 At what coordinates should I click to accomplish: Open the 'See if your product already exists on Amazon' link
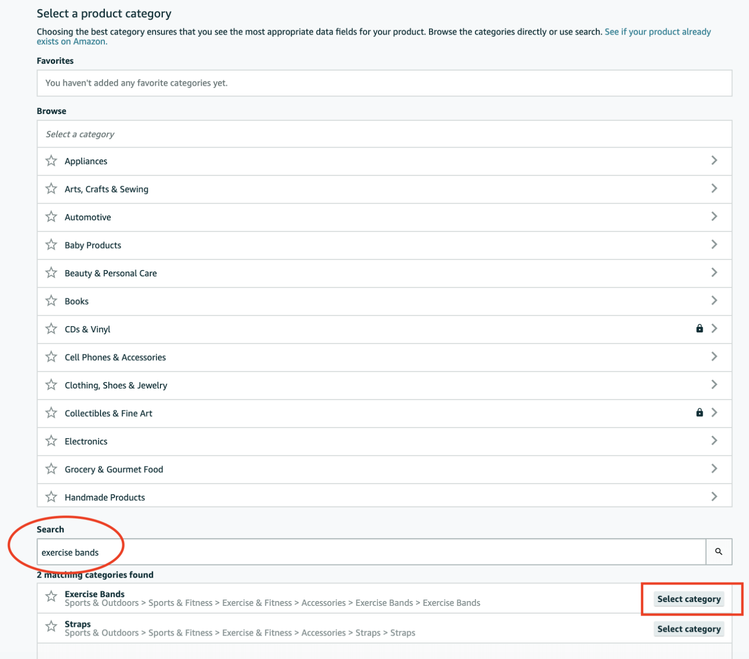click(657, 32)
